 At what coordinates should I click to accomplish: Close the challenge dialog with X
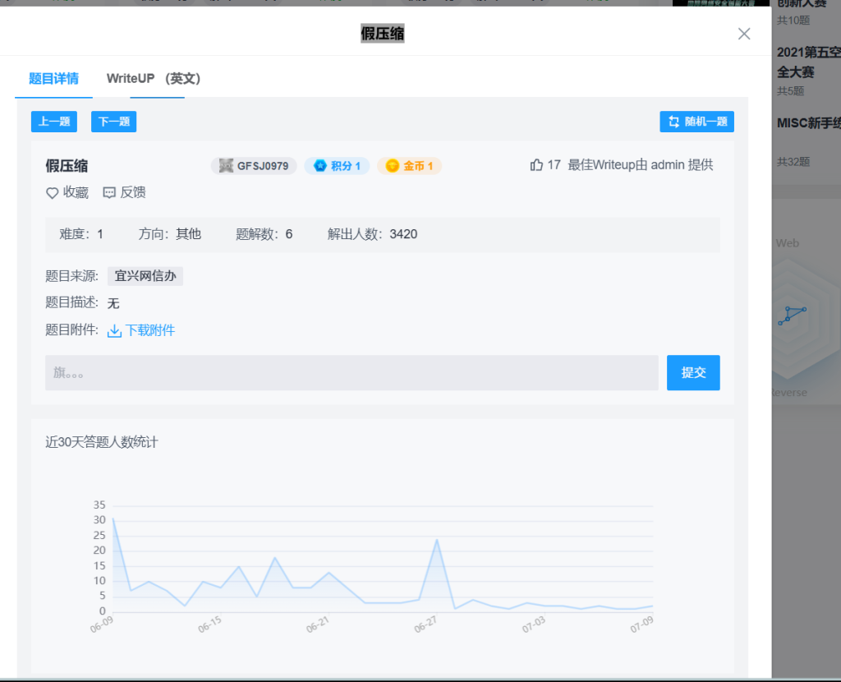point(744,34)
